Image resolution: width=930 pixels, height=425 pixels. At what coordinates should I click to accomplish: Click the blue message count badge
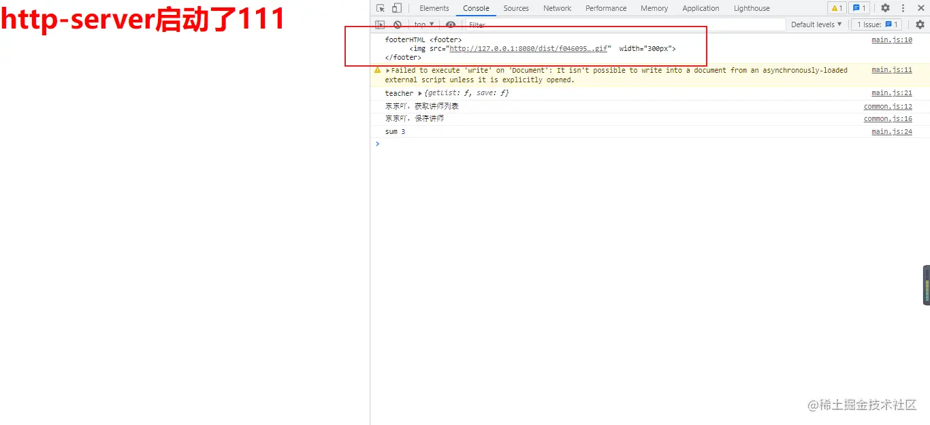[x=859, y=8]
